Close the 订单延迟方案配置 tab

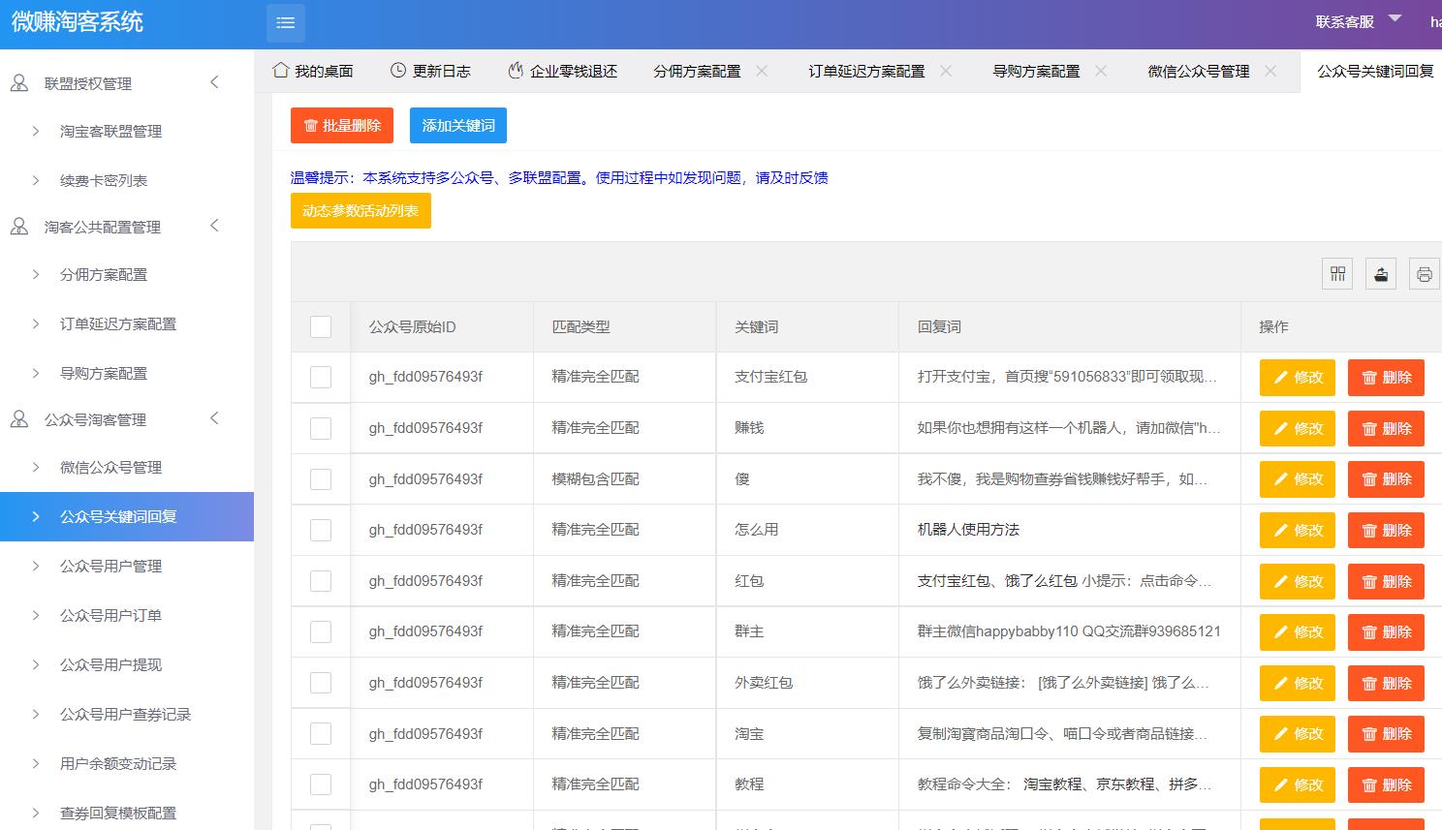click(x=946, y=71)
